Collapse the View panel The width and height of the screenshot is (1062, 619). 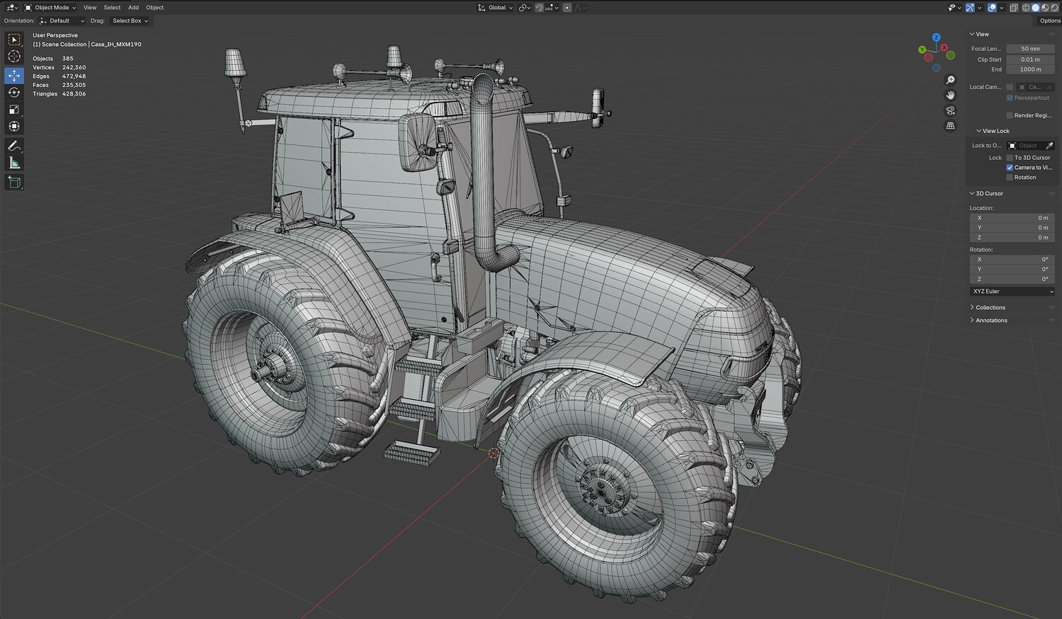coord(972,34)
